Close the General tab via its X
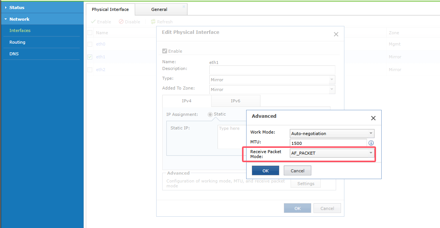Image resolution: width=440 pixels, height=228 pixels. pos(184,6)
